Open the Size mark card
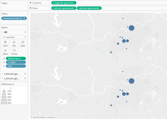 pyautogui.click(x=14, y=43)
